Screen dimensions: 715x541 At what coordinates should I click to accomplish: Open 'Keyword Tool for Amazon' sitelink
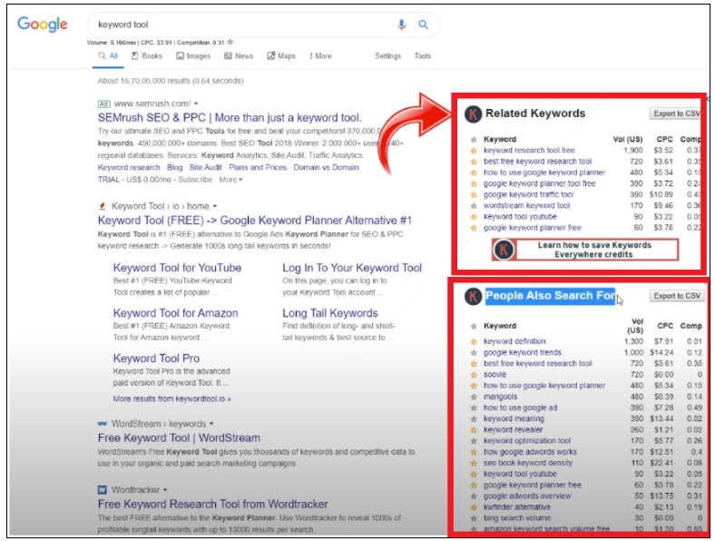[x=175, y=313]
